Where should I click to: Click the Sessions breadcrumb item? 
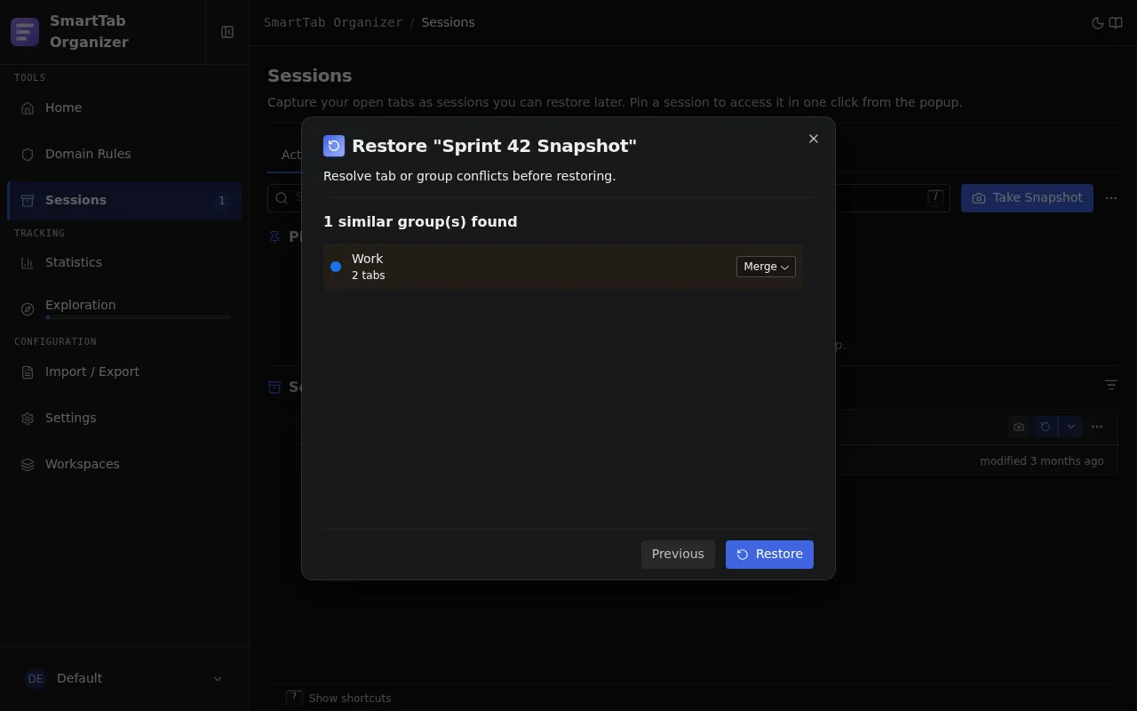click(448, 22)
